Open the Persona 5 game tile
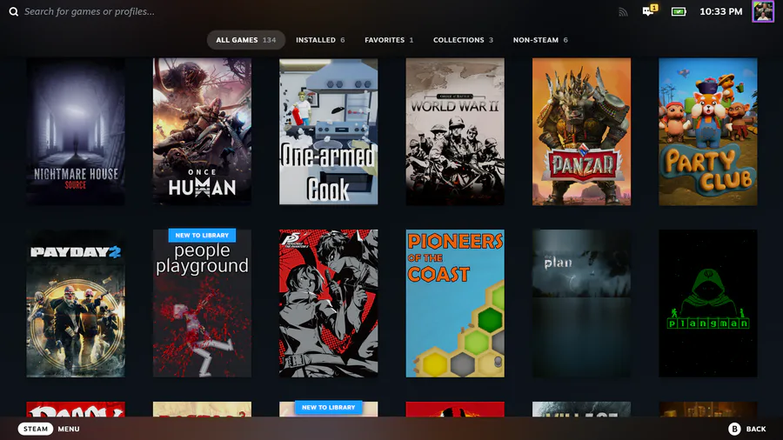The width and height of the screenshot is (783, 440). click(x=329, y=303)
